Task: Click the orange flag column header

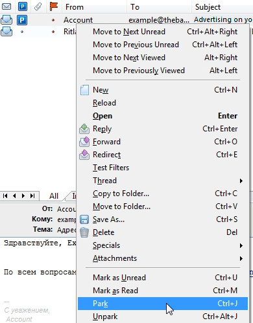Action: tap(53, 6)
